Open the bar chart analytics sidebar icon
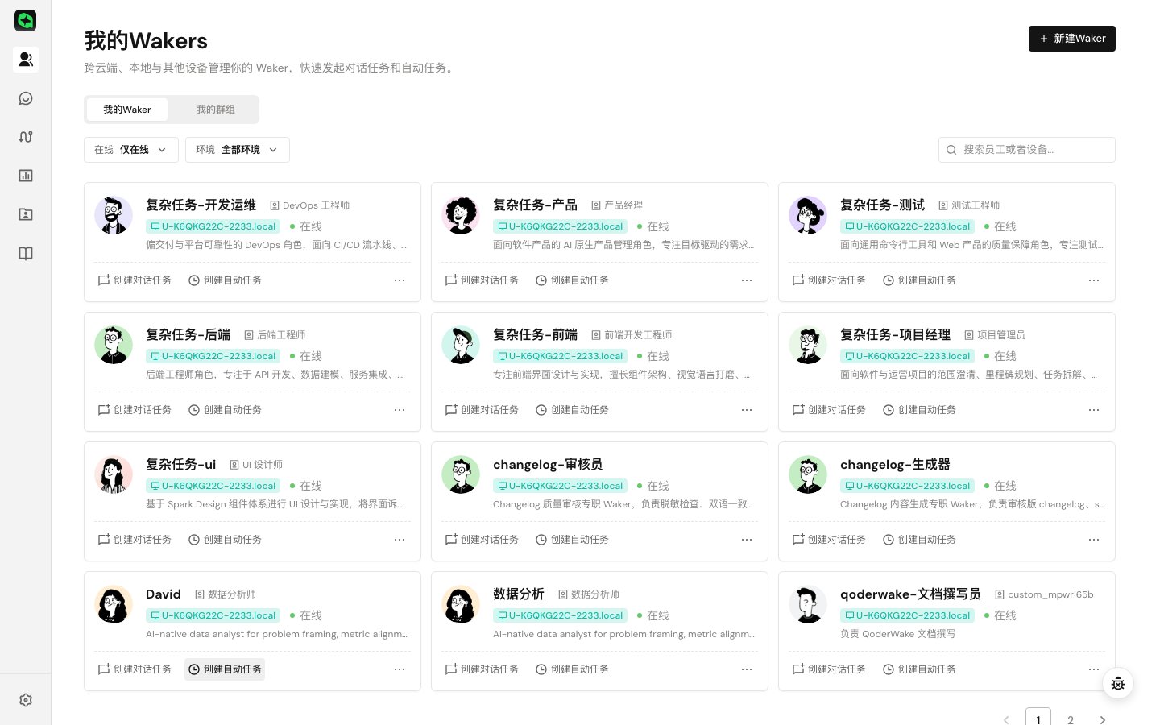 [26, 176]
